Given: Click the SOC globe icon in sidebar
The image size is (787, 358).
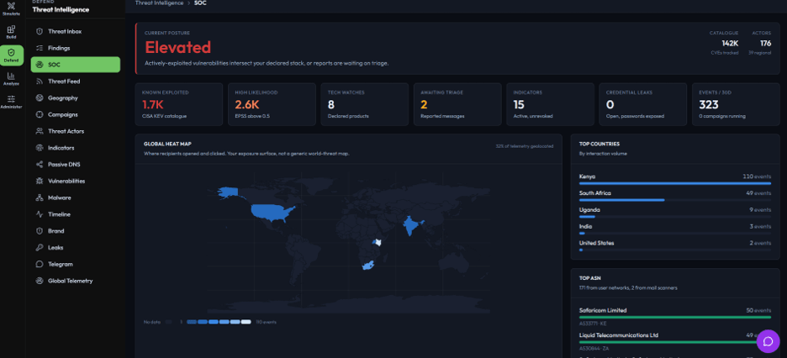Looking at the screenshot, I should pos(40,65).
